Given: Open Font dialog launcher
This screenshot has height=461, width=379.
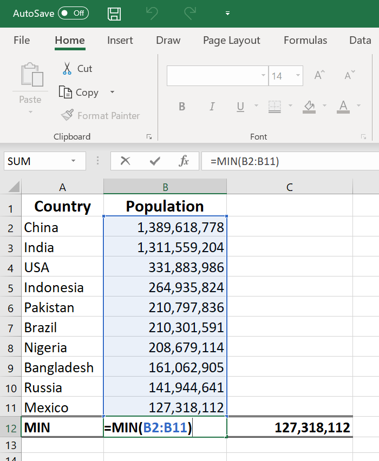Looking at the screenshot, I should point(364,137).
